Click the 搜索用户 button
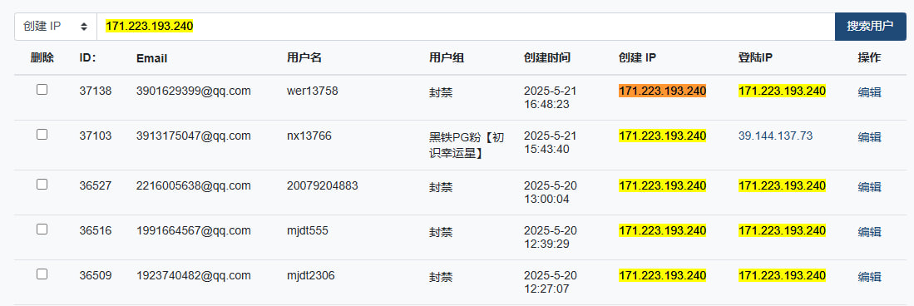 point(870,27)
